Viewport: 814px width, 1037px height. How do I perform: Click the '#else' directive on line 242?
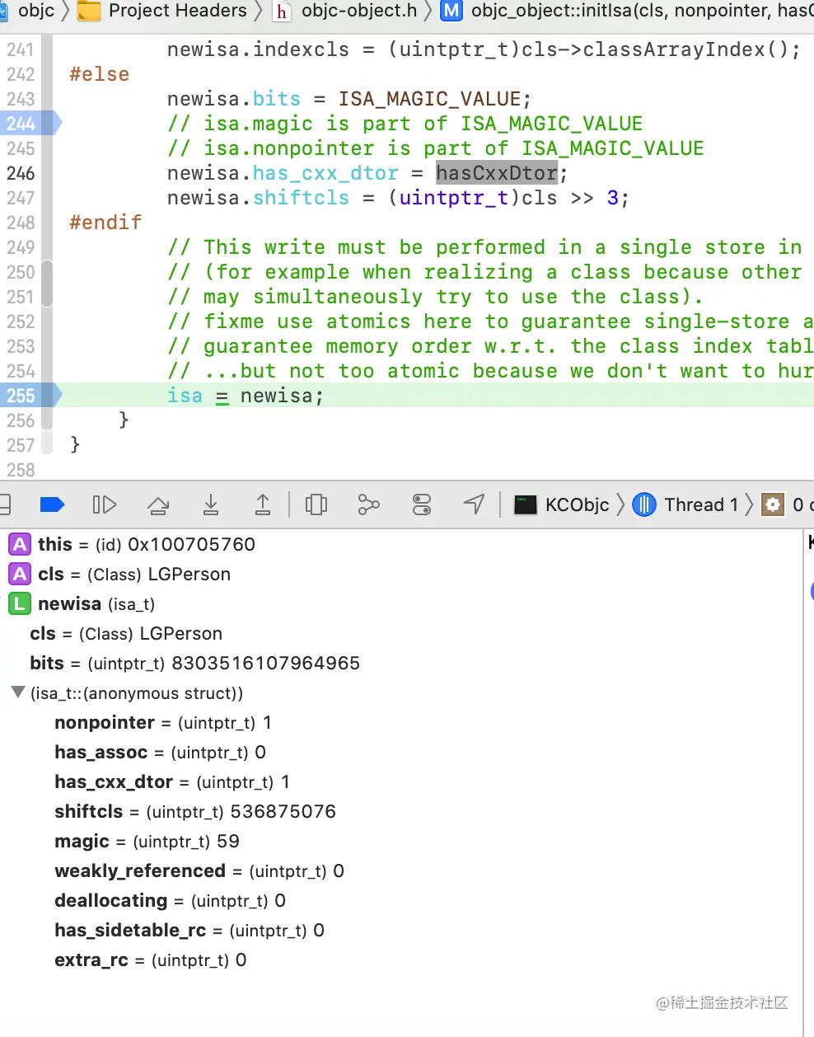tap(100, 74)
